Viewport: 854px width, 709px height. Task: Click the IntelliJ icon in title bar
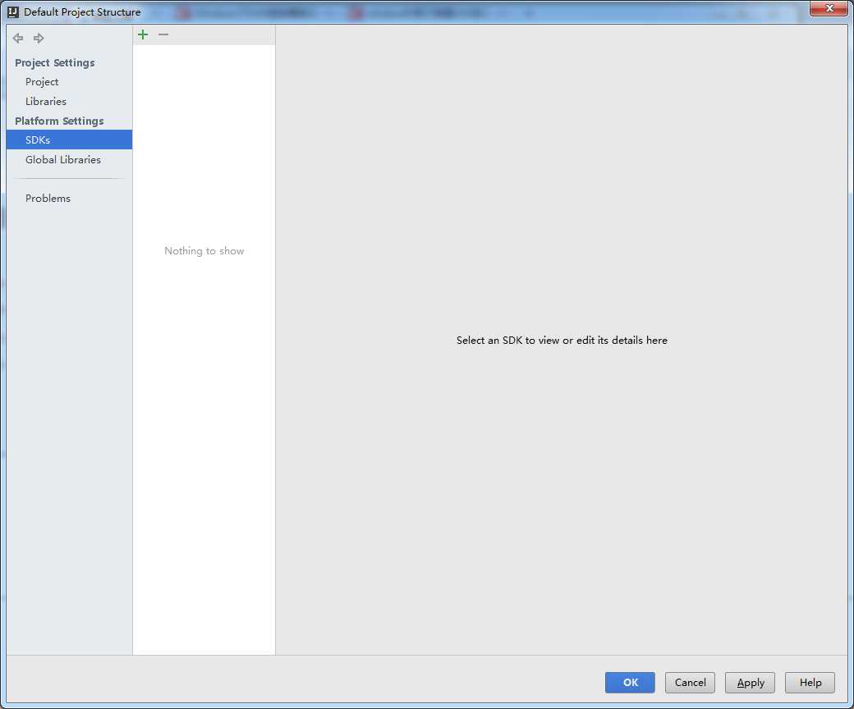[x=13, y=11]
